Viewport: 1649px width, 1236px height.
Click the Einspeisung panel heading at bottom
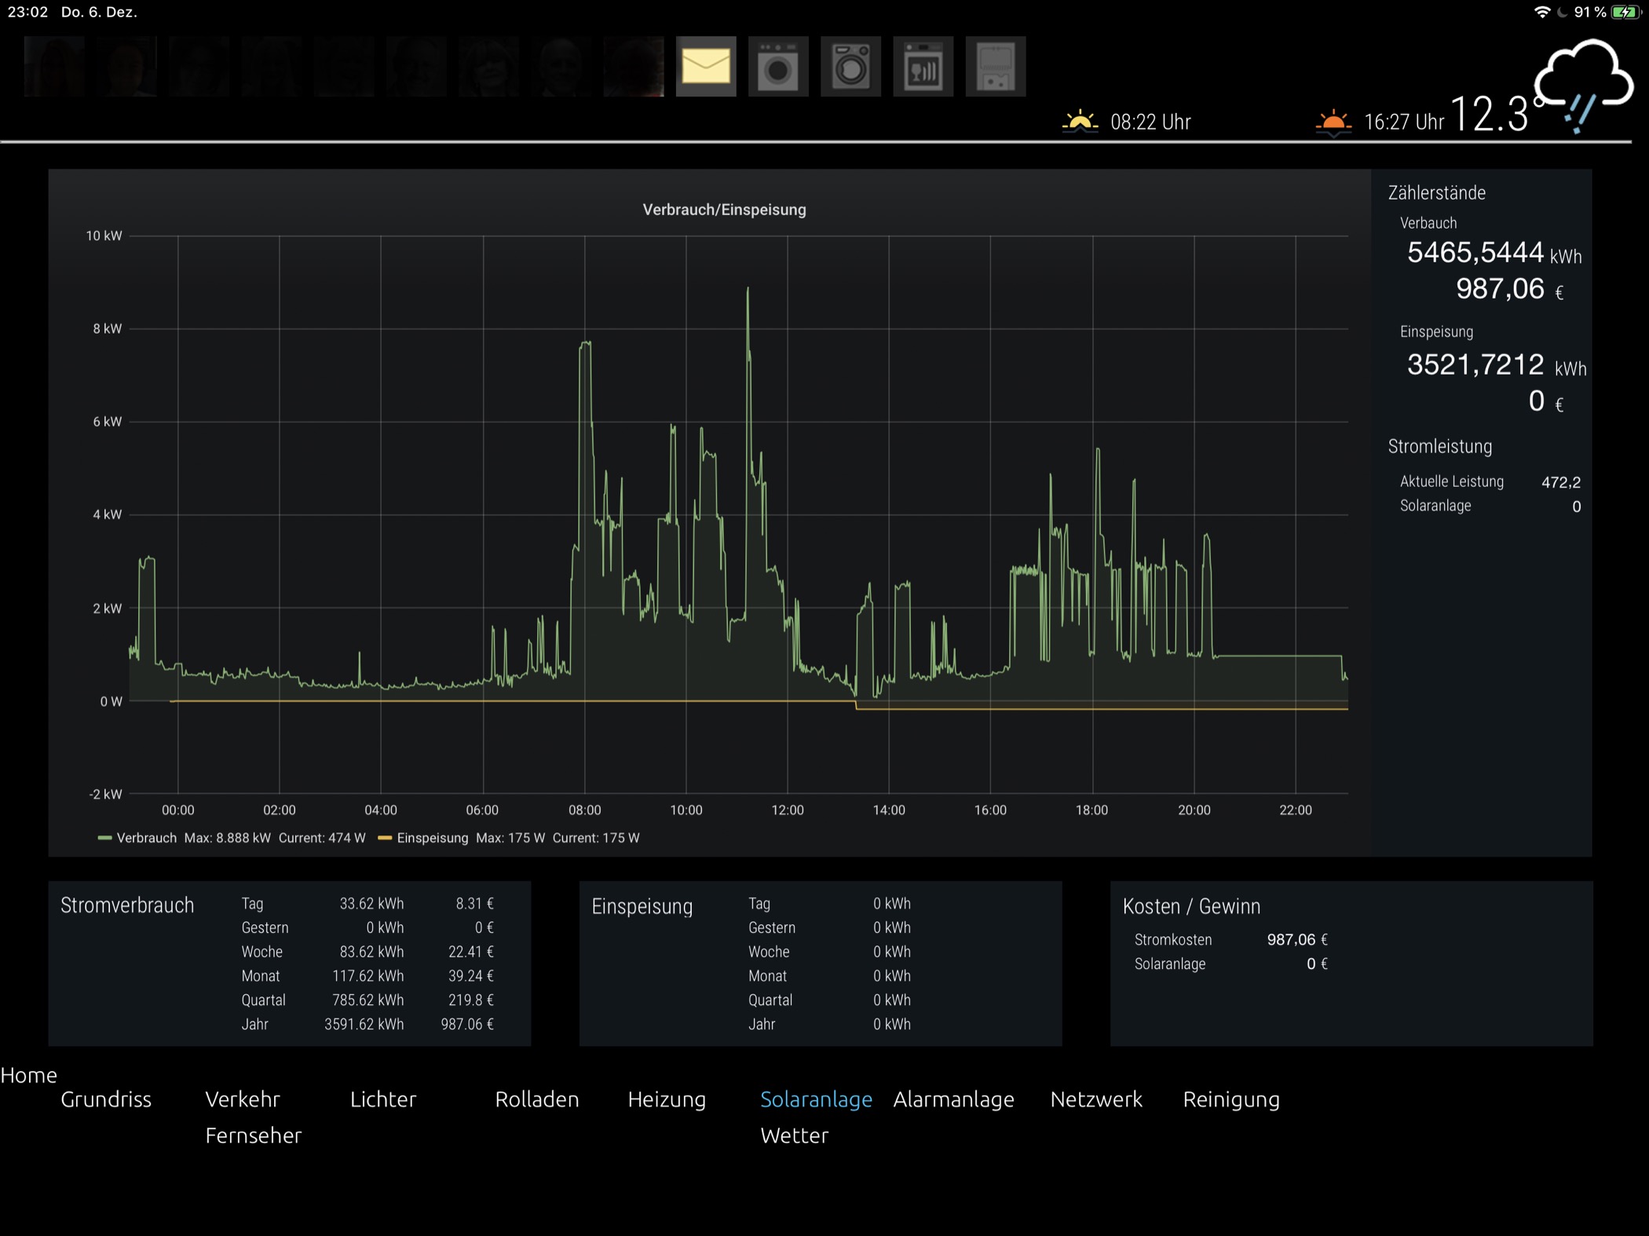tap(642, 907)
